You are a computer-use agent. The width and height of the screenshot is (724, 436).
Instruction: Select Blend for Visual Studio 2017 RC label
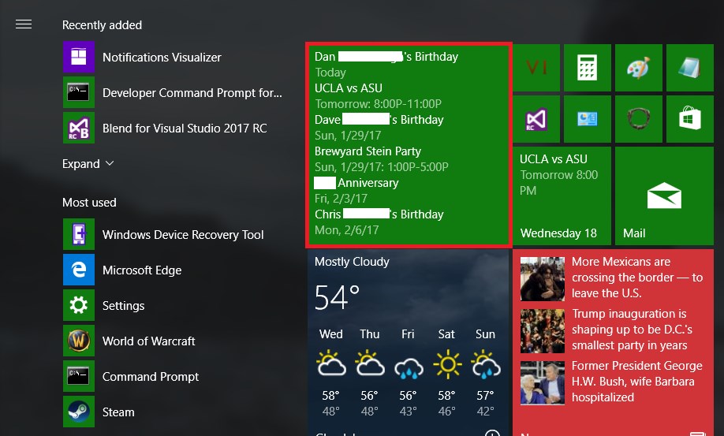tap(185, 129)
